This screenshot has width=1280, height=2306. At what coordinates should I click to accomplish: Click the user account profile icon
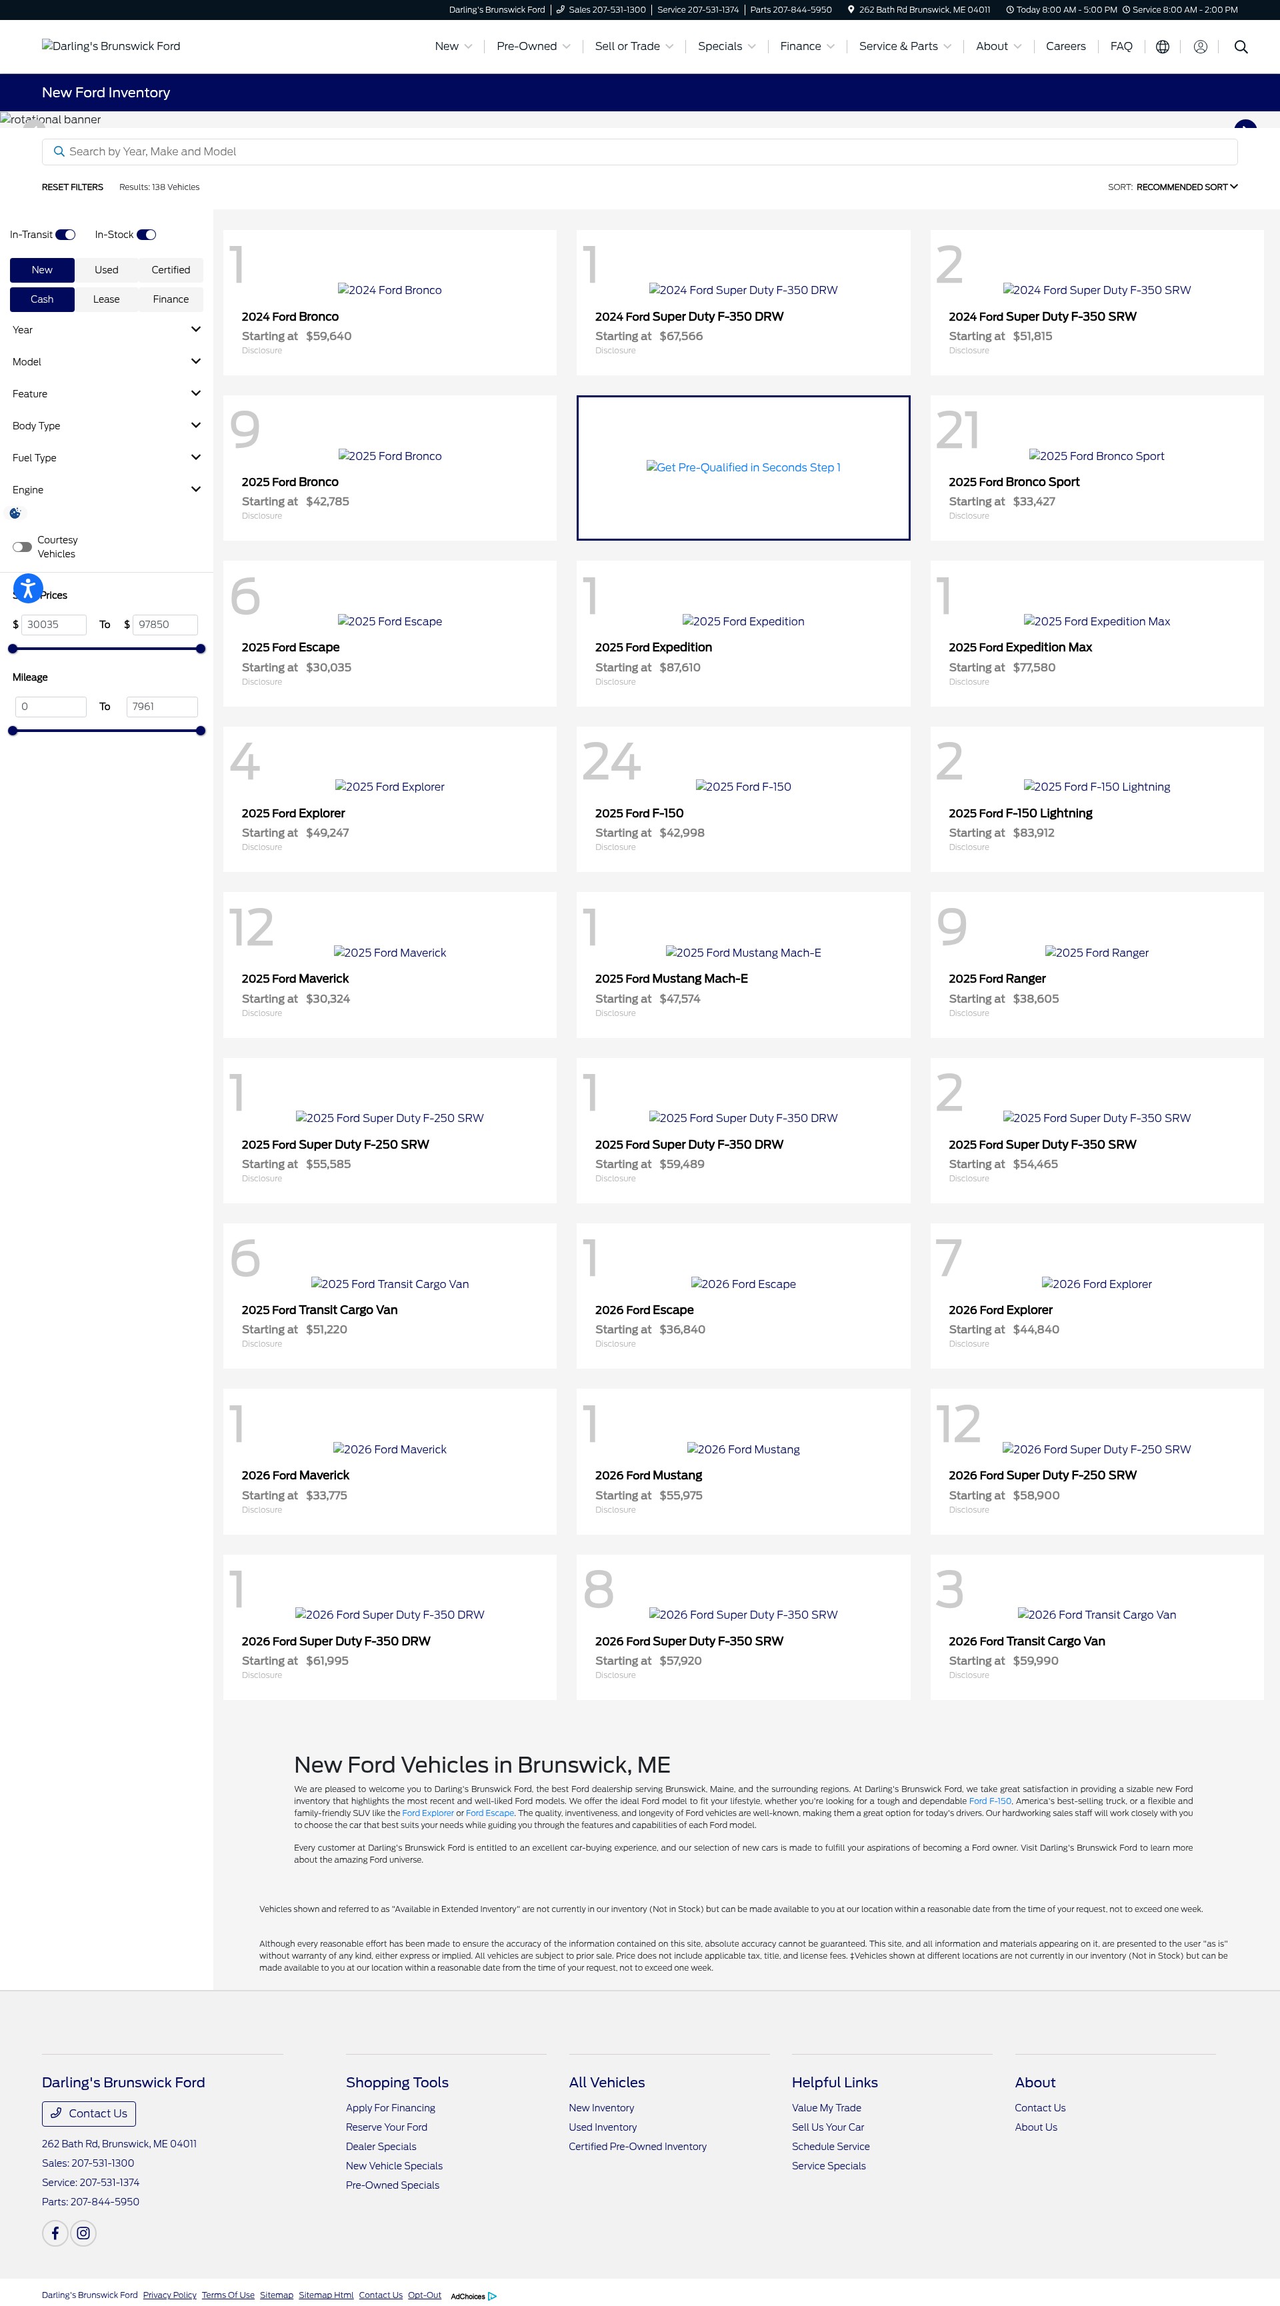click(1201, 47)
